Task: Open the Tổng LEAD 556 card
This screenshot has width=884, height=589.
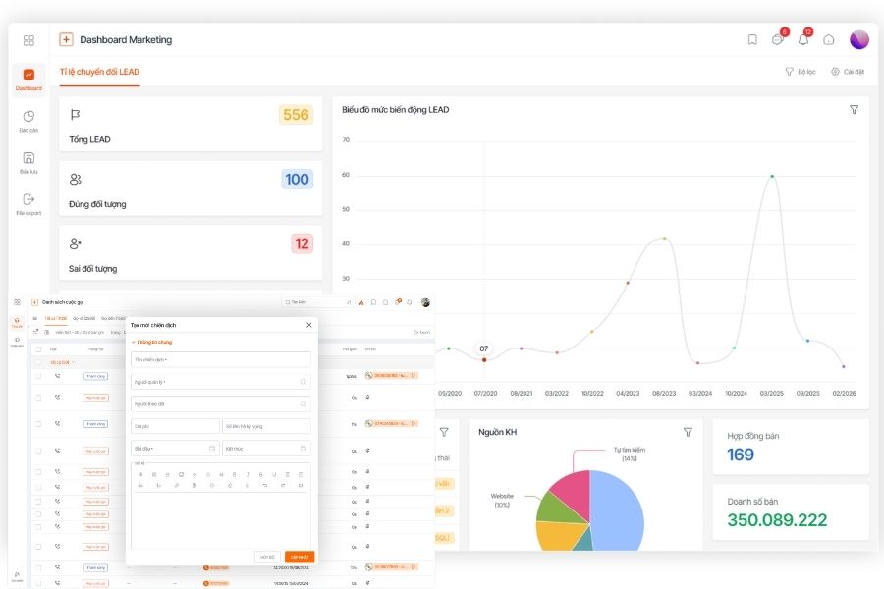Action: pyautogui.click(x=191, y=124)
